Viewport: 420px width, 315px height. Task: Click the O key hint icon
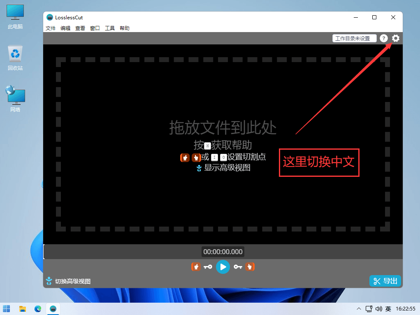[223, 157]
